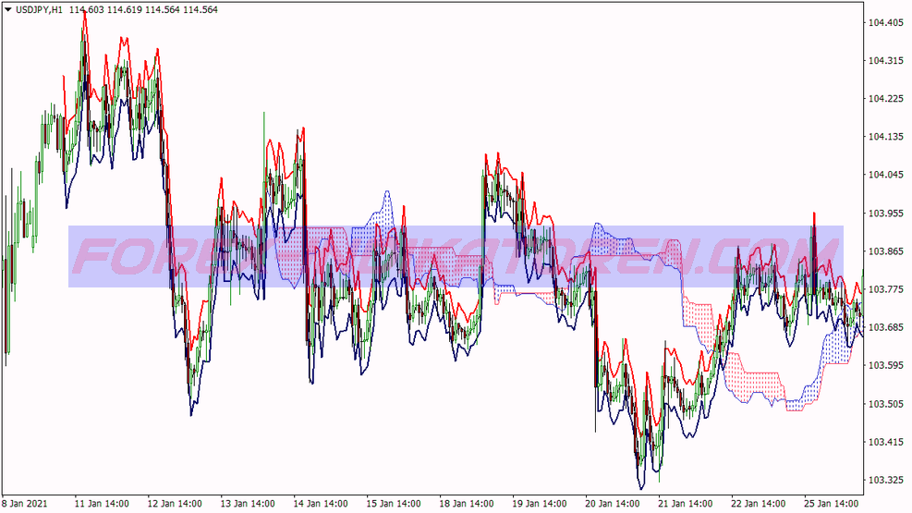Click the 11 Jan 14:00 time label

(103, 504)
